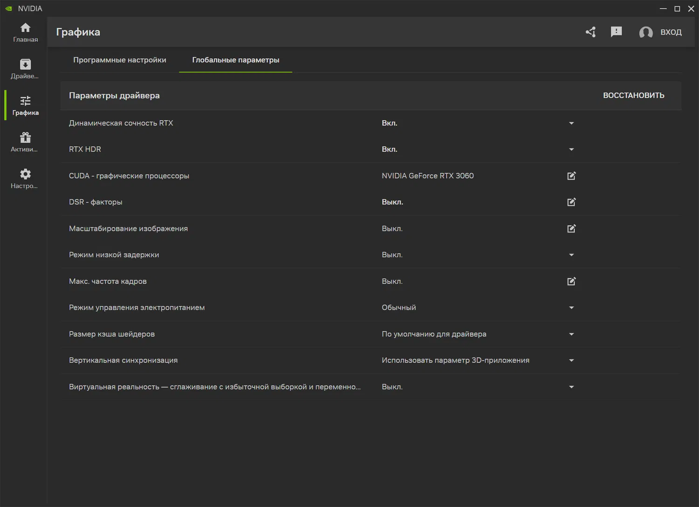Expand Динамическая сочность RTX dropdown
Viewport: 699px width, 507px height.
point(571,123)
